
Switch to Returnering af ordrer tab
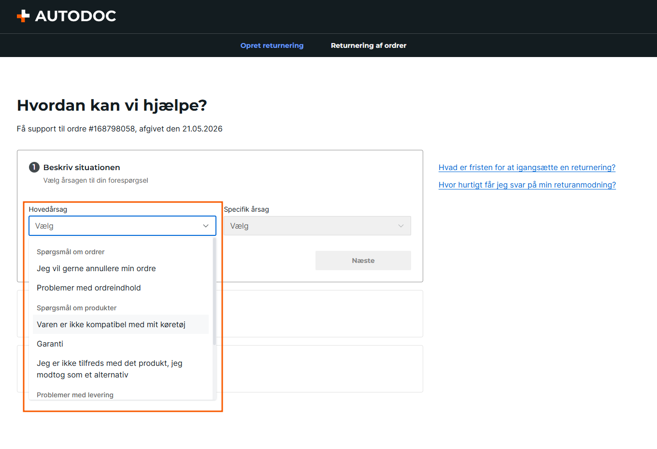(x=369, y=45)
